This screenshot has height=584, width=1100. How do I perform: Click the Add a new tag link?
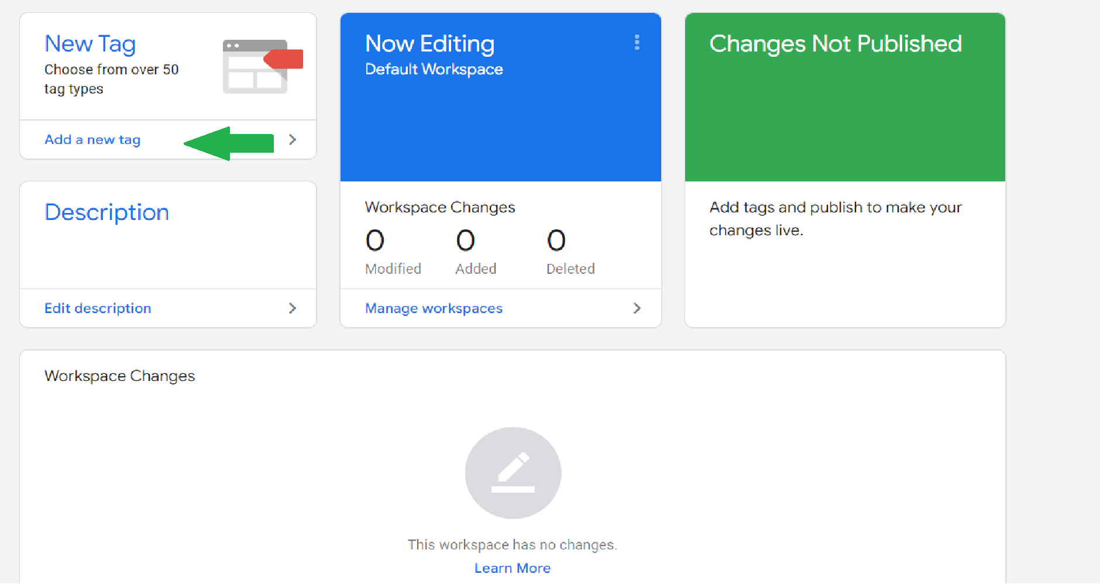click(x=92, y=140)
